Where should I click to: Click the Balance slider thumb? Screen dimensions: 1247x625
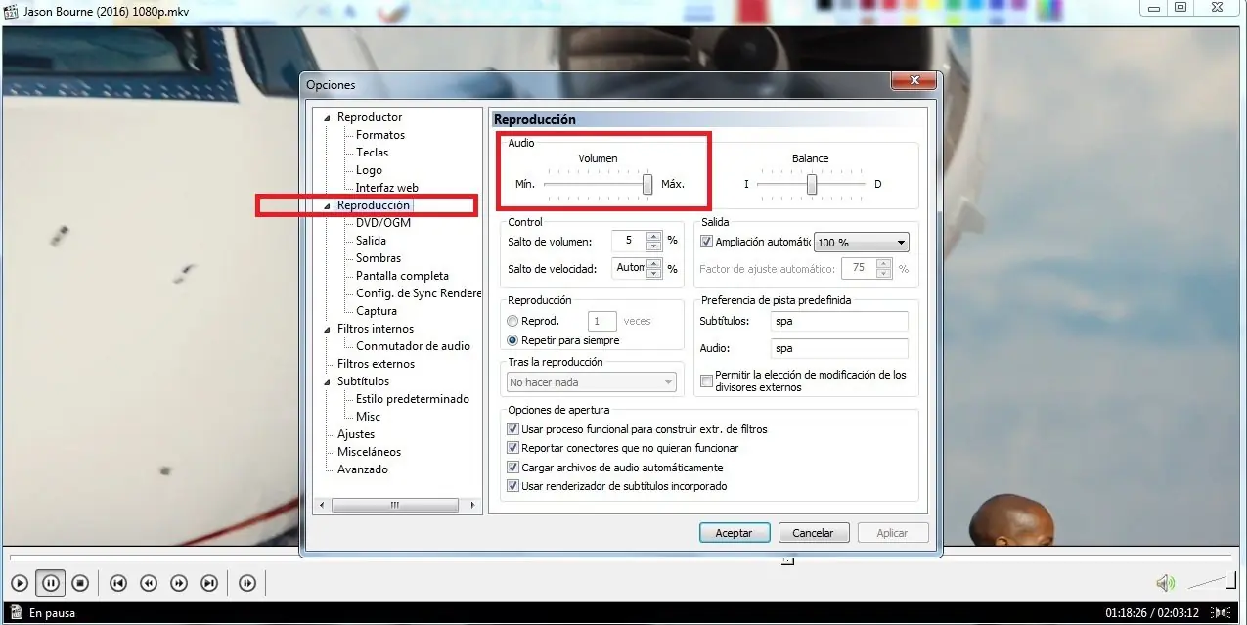pos(811,184)
